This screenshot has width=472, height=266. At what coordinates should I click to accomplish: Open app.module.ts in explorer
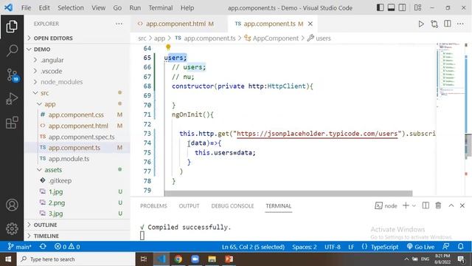pyautogui.click(x=69, y=159)
